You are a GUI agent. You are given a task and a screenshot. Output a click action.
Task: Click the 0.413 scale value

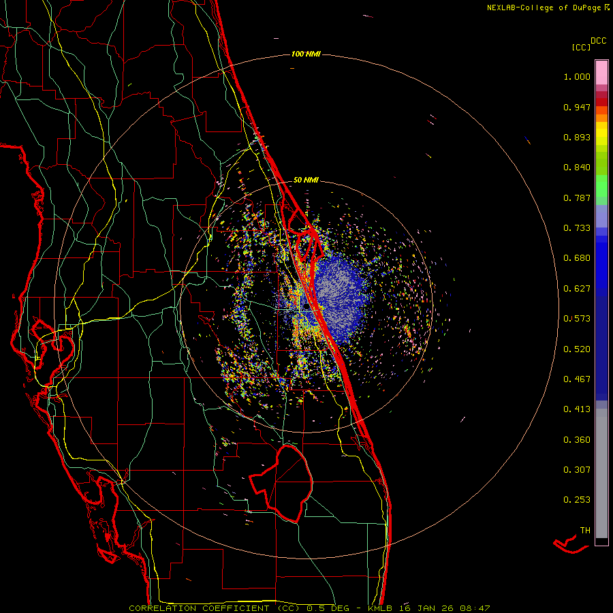click(x=577, y=409)
